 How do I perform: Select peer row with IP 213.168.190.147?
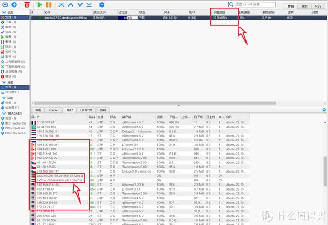pyautogui.click(x=140, y=171)
